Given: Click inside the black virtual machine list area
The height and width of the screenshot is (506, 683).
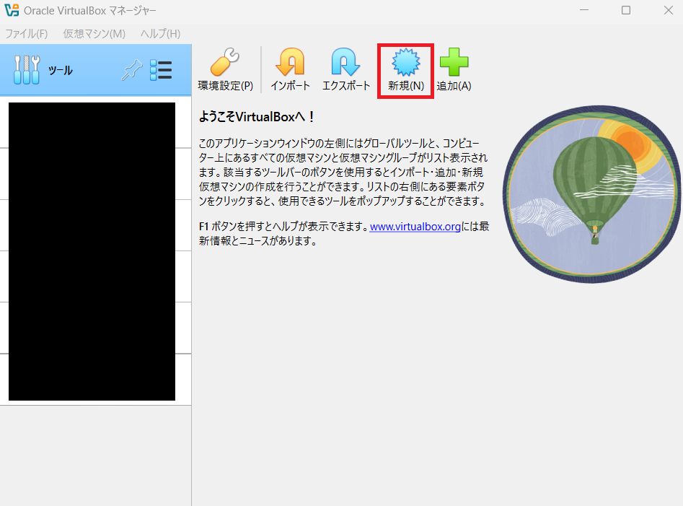Looking at the screenshot, I should 92,251.
